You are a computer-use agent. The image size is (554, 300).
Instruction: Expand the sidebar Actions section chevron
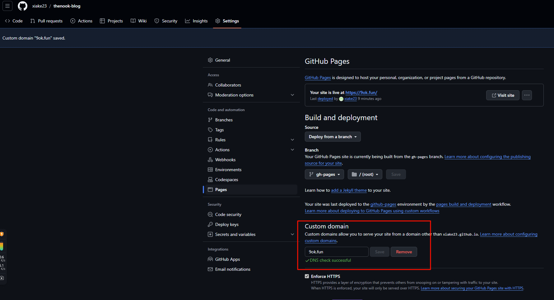pyautogui.click(x=292, y=150)
